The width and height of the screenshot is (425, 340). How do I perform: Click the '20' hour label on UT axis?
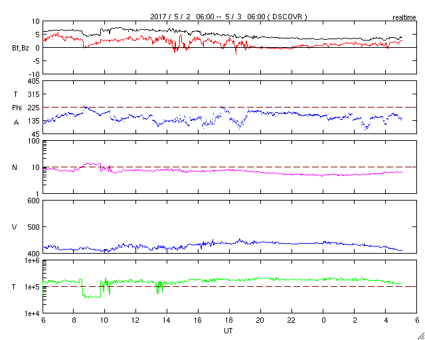pyautogui.click(x=260, y=320)
